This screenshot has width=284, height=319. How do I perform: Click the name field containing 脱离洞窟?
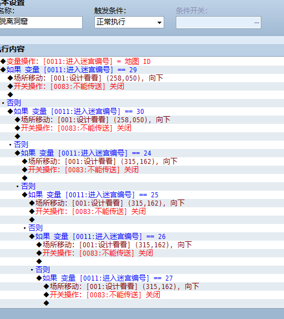[40, 22]
